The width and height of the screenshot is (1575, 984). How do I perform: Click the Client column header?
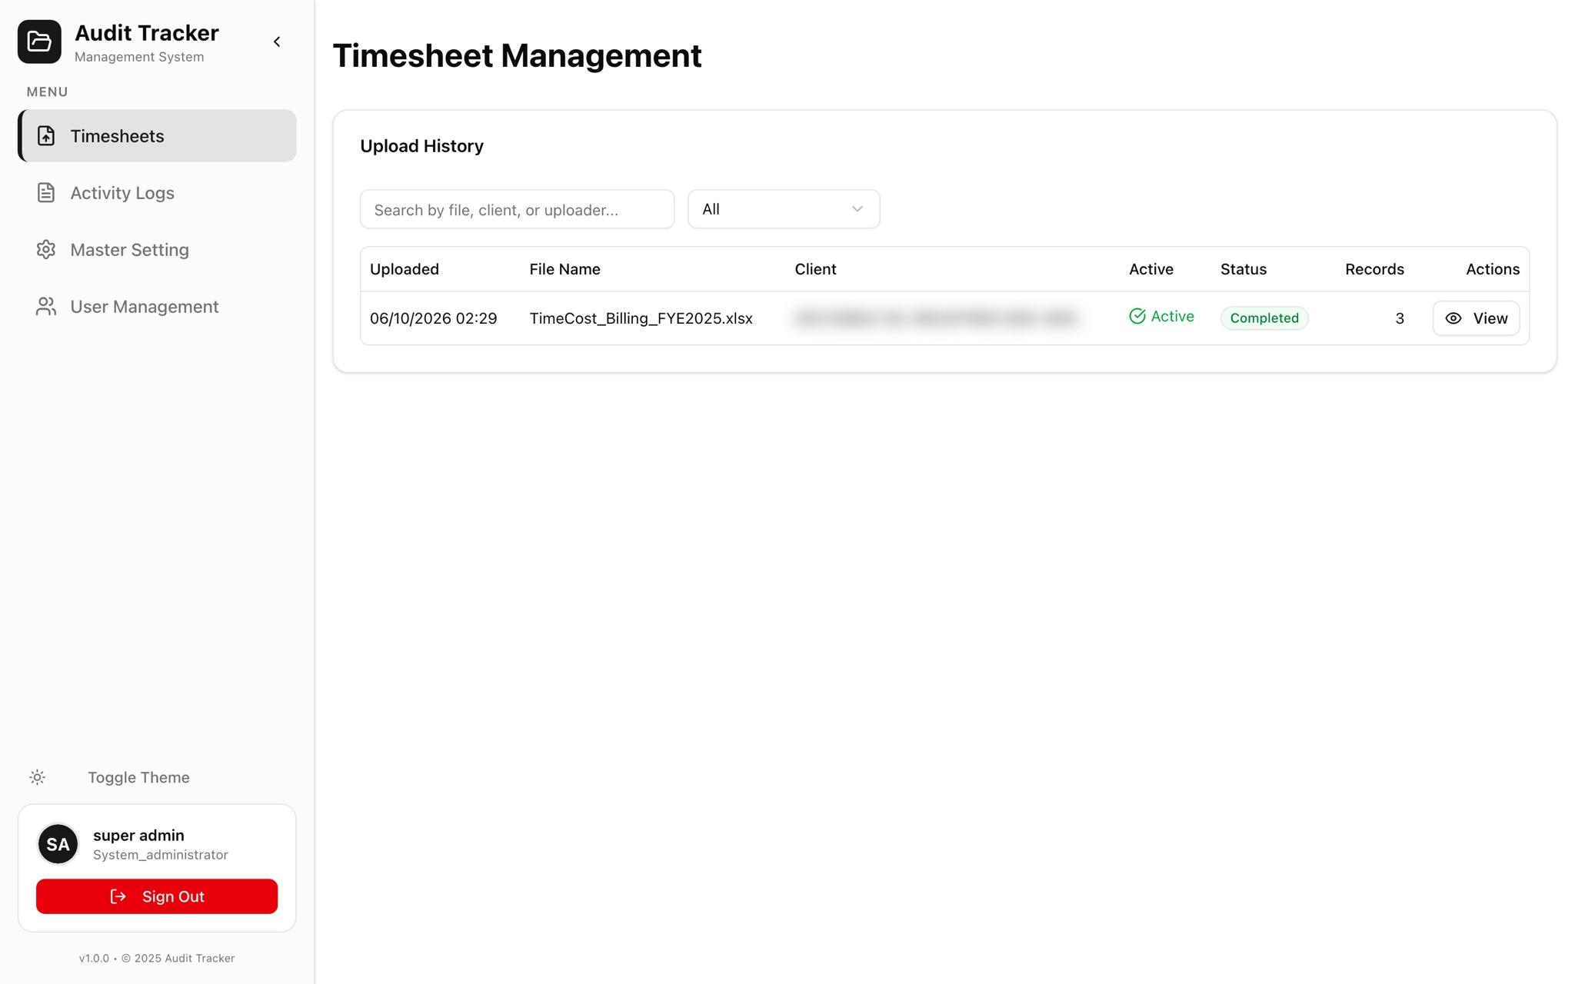[x=815, y=269]
